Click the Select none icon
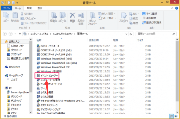This screenshot has width=180, height=119. click(144, 18)
